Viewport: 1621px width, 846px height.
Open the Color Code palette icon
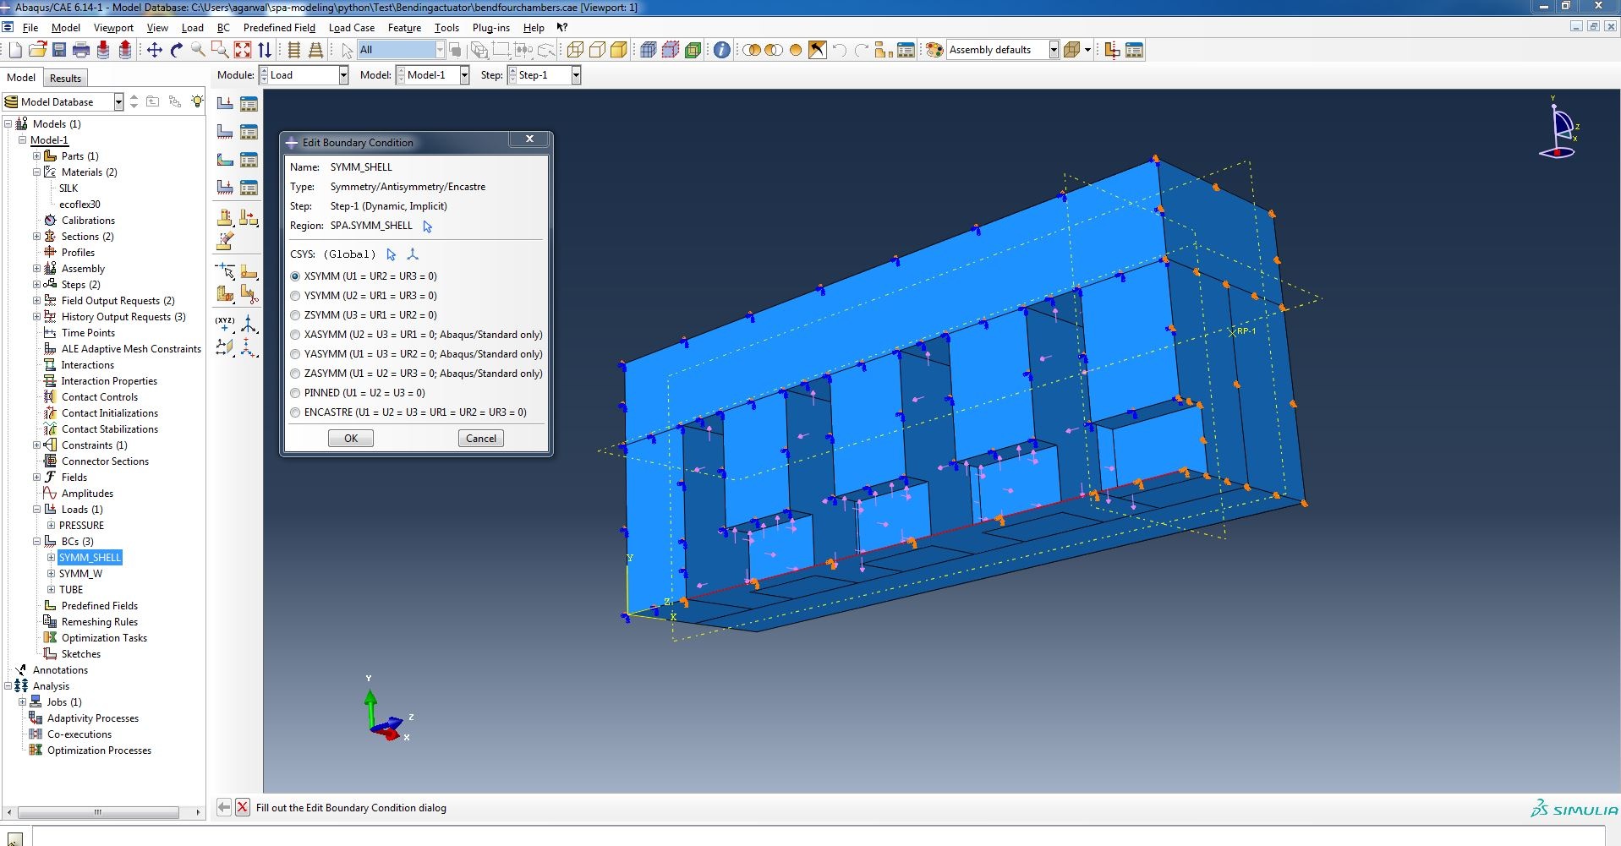point(934,50)
